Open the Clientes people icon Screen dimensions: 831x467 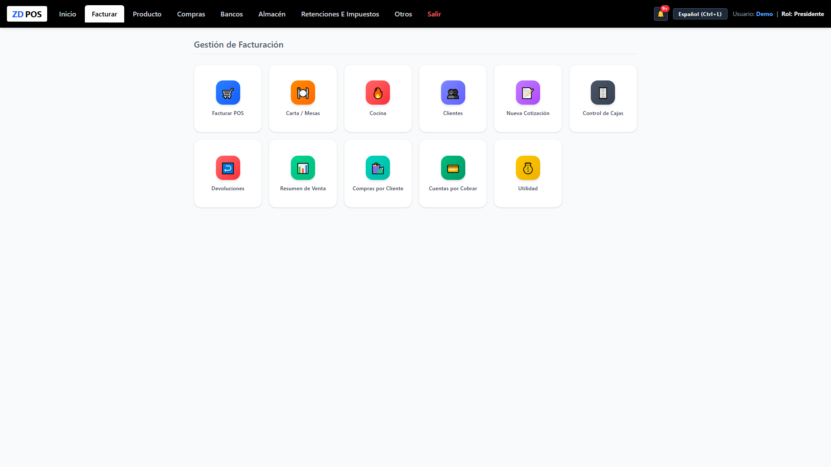[453, 93]
